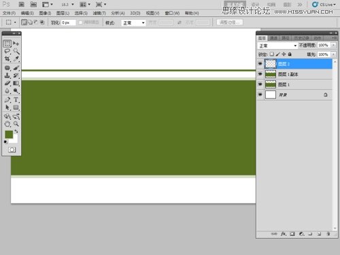Toggle lock all
This screenshot has height=255, width=340.
click(x=290, y=54)
